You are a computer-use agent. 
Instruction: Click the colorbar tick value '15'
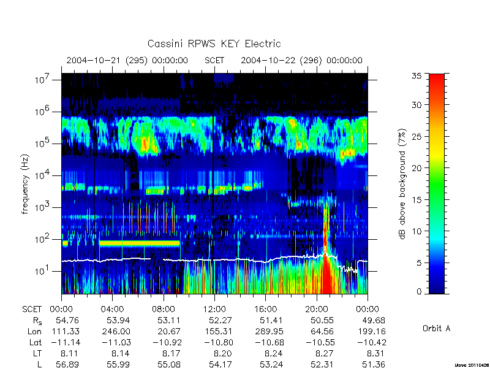pyautogui.click(x=417, y=200)
